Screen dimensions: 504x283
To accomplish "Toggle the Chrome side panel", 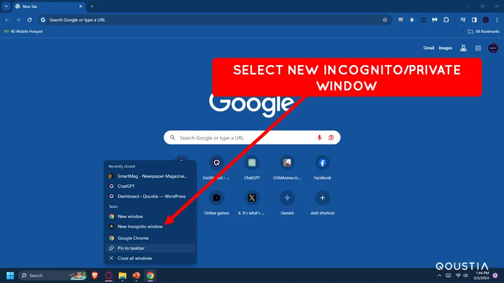I will tap(474, 19).
